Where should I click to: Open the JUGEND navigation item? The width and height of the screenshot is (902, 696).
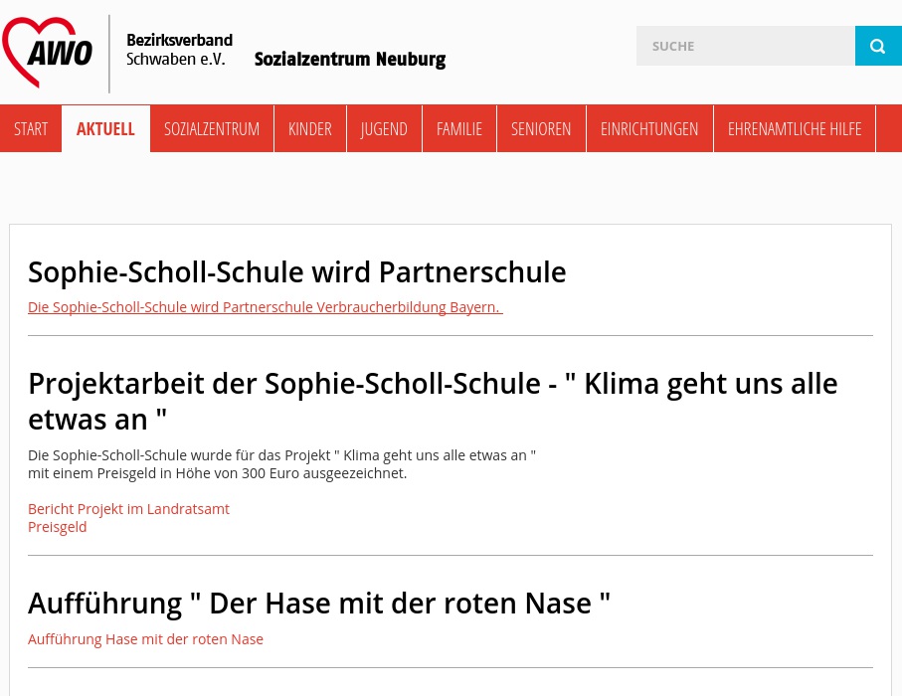pos(384,128)
